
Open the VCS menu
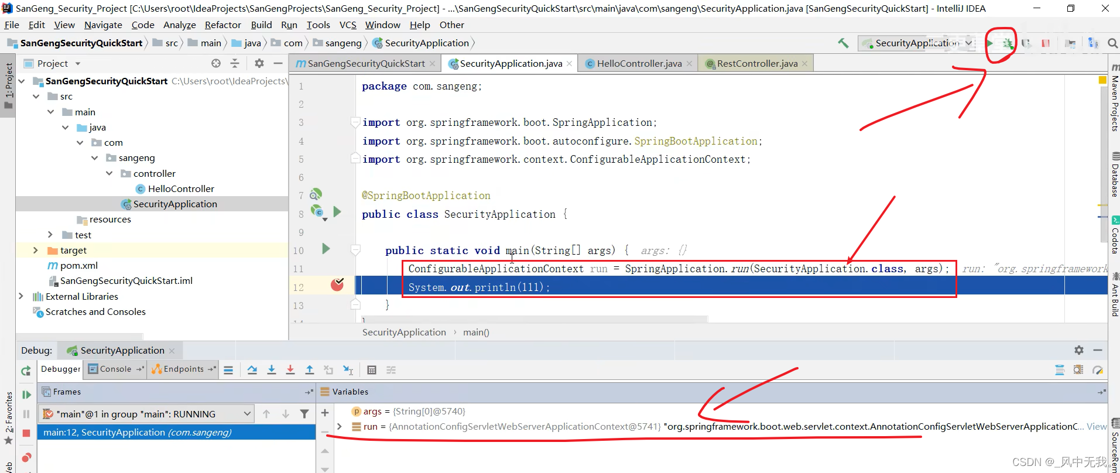pos(348,25)
